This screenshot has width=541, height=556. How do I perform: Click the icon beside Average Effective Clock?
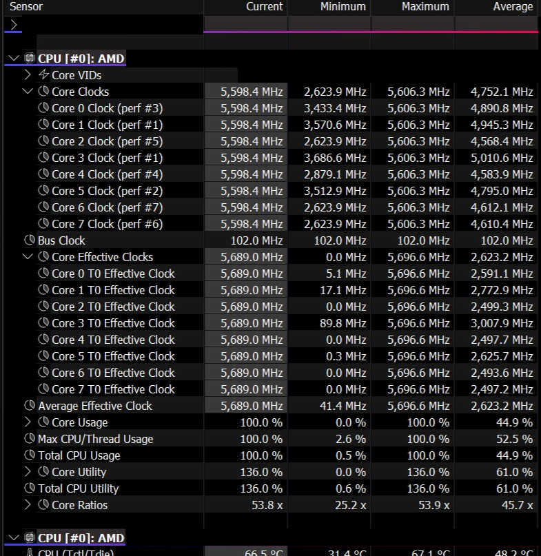coord(30,406)
